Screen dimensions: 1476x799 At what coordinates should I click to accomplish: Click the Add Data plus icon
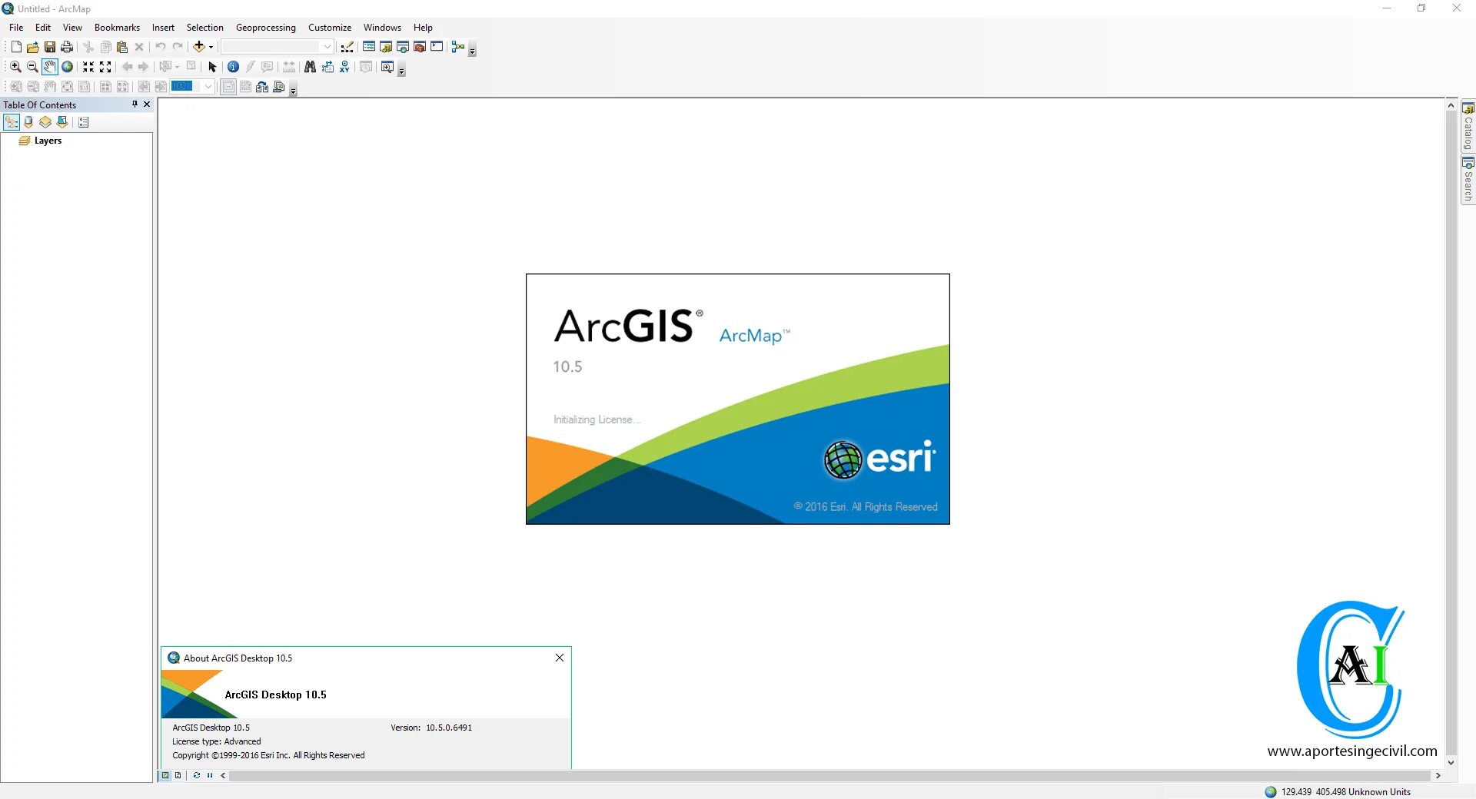(198, 47)
